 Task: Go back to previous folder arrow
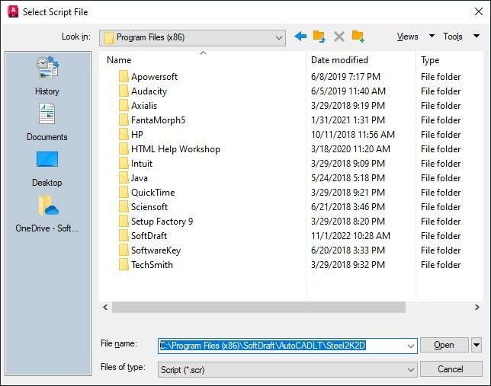[300, 37]
